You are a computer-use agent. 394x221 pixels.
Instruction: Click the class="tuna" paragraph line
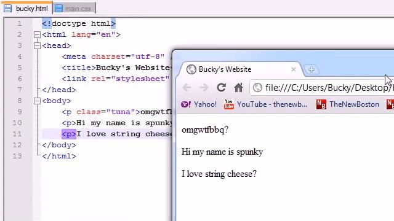117,112
